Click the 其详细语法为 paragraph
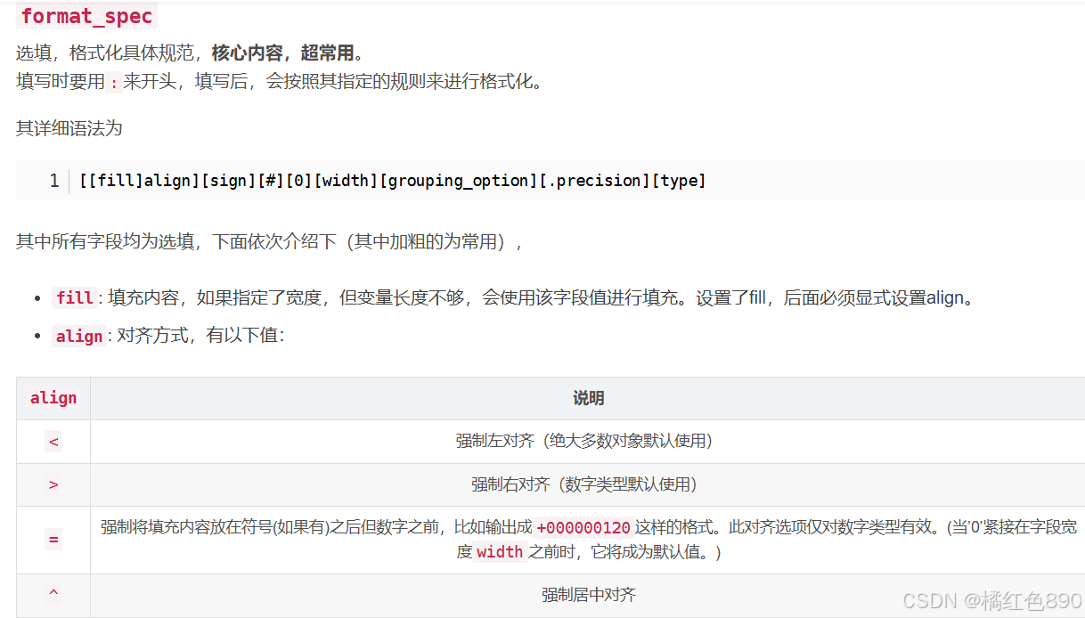The height and width of the screenshot is (618, 1085). pyautogui.click(x=69, y=129)
